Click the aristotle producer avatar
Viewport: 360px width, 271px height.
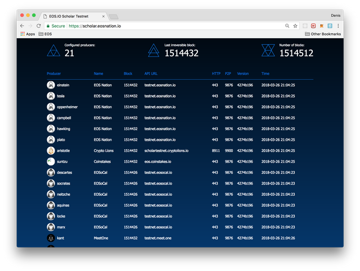(51, 150)
